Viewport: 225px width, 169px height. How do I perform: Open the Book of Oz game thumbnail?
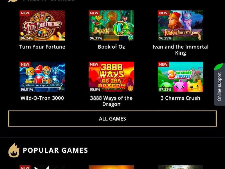tap(111, 25)
